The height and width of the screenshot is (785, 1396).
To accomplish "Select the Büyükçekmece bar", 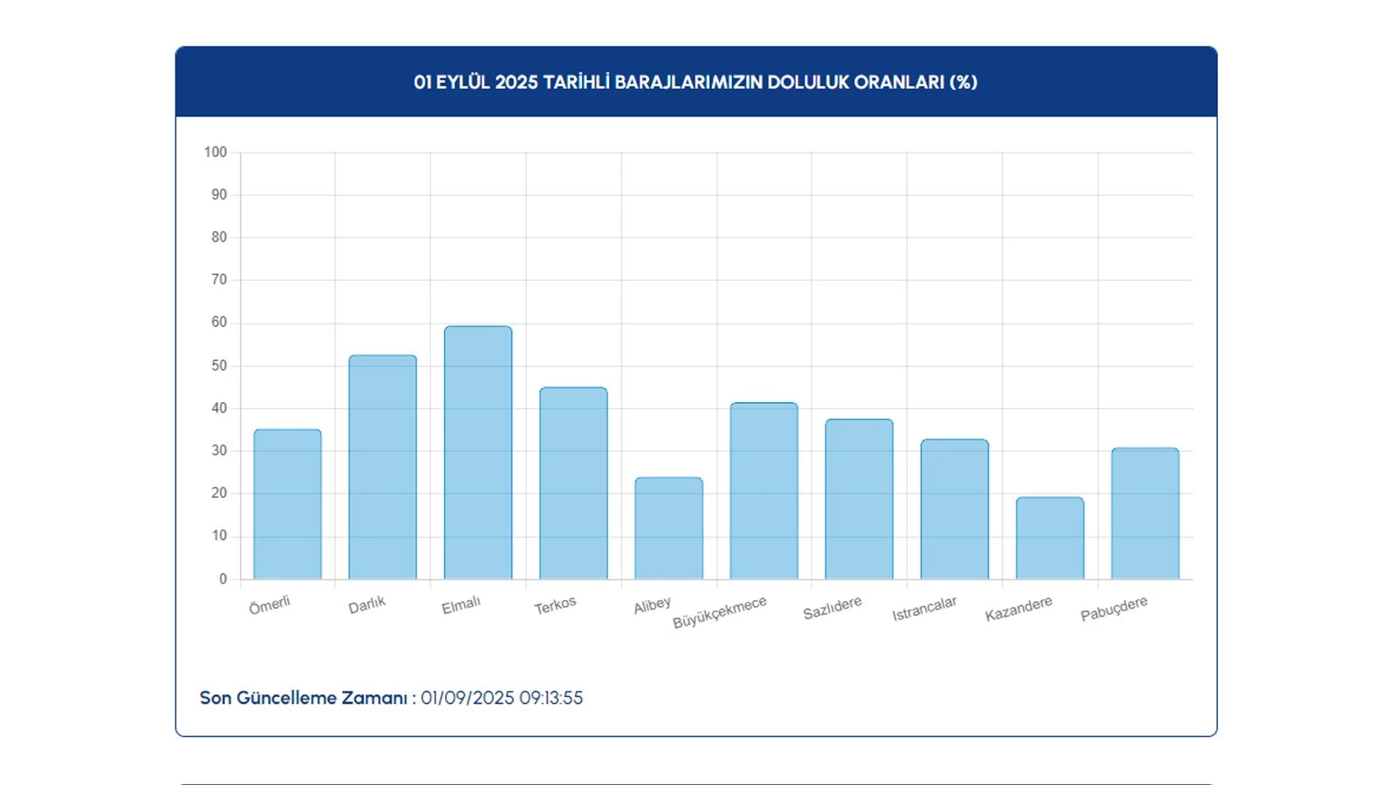I will (x=763, y=490).
